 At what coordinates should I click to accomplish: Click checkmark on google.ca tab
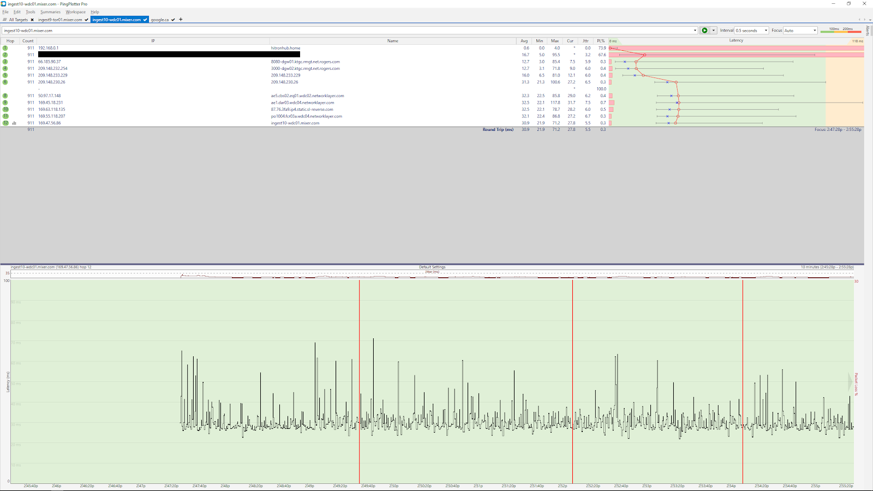coord(173,20)
